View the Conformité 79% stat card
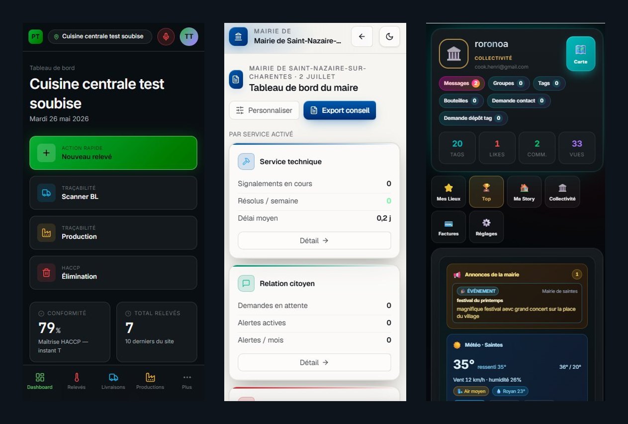The width and height of the screenshot is (628, 424). pos(70,332)
